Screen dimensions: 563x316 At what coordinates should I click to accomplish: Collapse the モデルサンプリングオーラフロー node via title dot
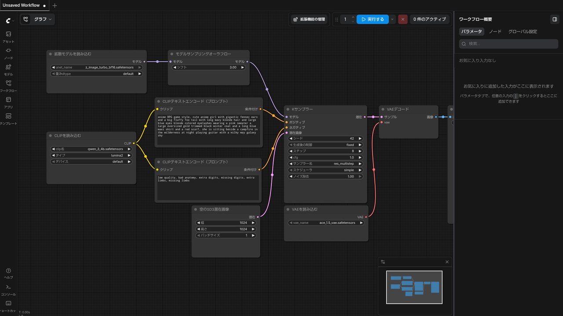click(x=172, y=54)
